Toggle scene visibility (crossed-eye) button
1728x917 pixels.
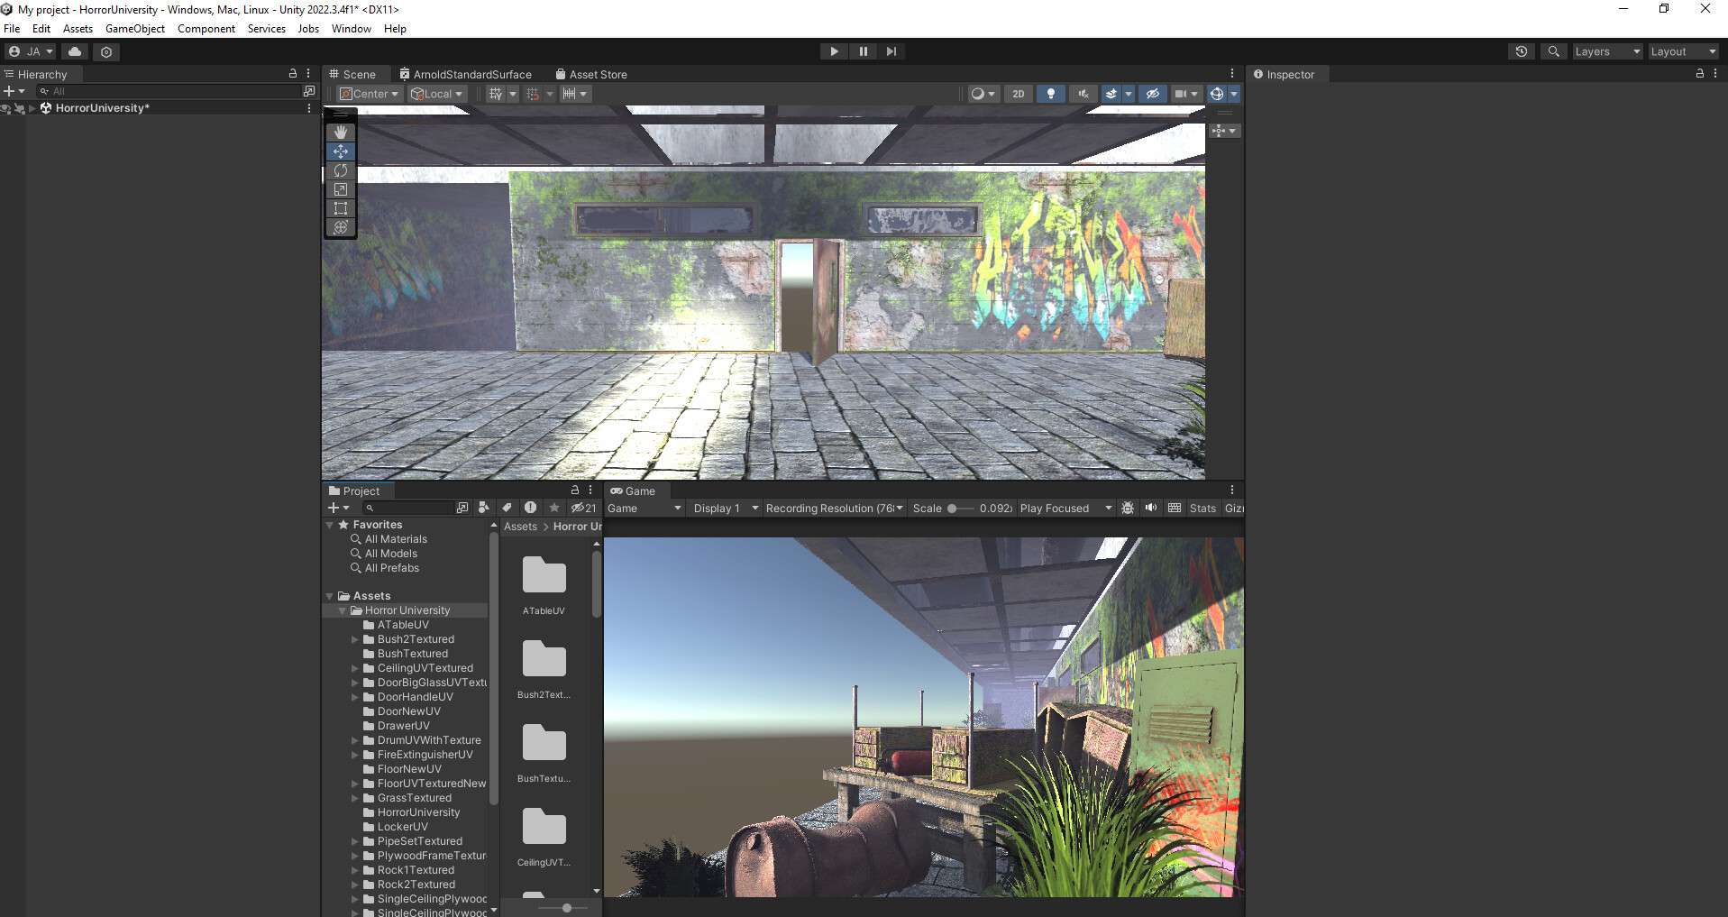coord(1154,94)
